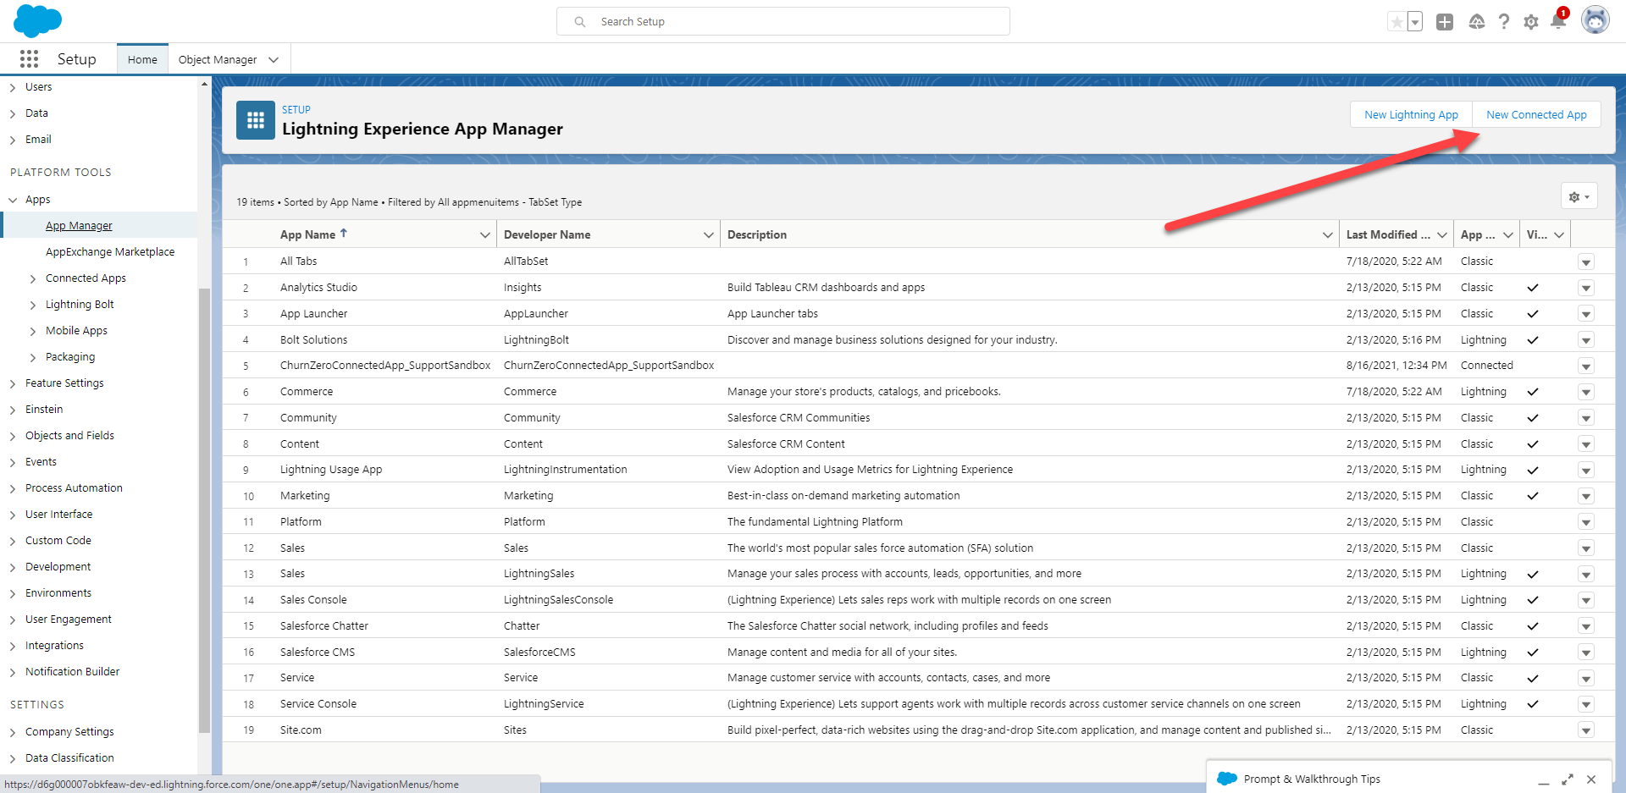Pop out Prompt & Walkthrough Tips panel
Image resolution: width=1626 pixels, height=793 pixels.
coord(1568,779)
